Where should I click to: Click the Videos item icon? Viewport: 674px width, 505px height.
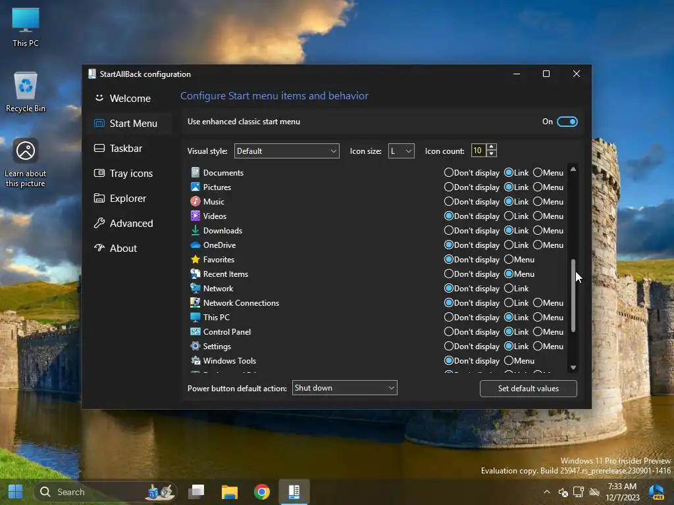tap(195, 216)
